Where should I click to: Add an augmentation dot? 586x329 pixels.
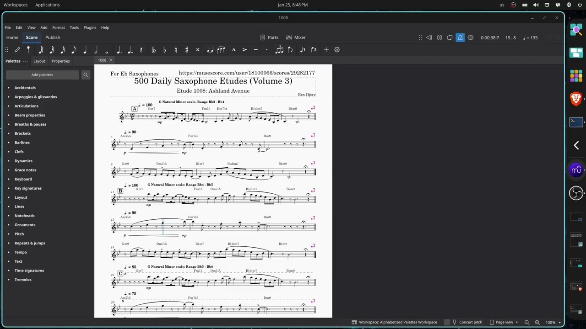click(119, 50)
